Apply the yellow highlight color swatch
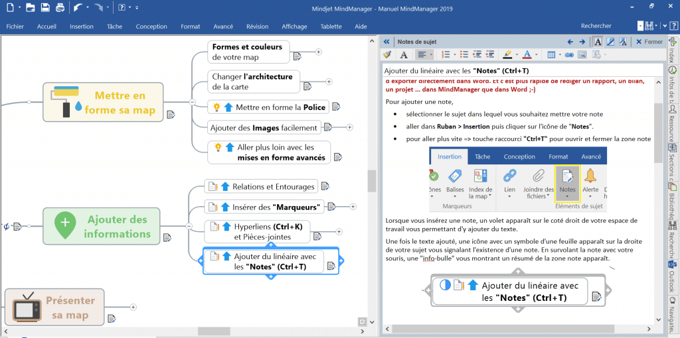The width and height of the screenshot is (680, 338). 507,54
